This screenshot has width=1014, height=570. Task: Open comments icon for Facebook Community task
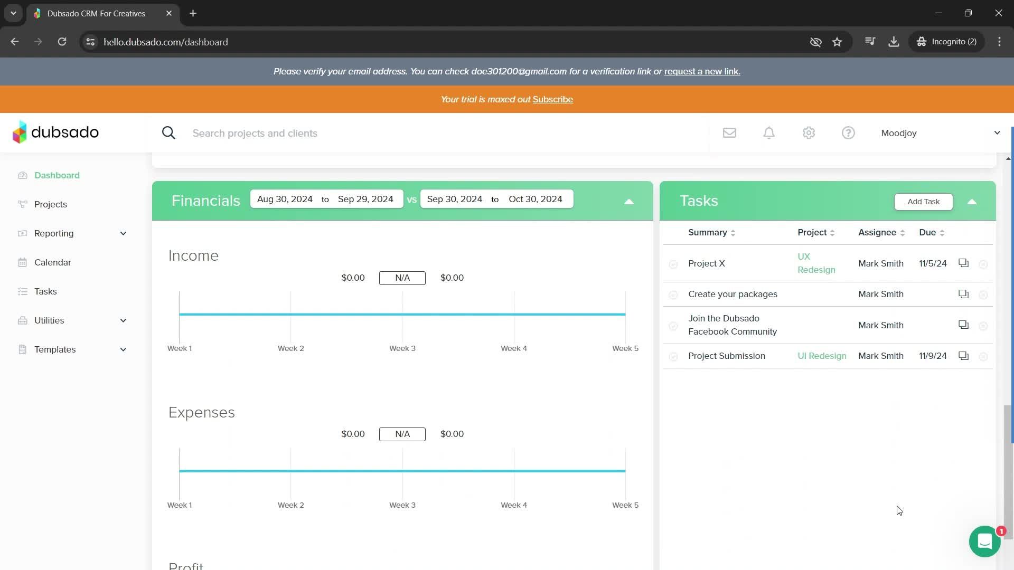pos(963,325)
